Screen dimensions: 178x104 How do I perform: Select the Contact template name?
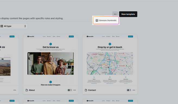coord(92,90)
